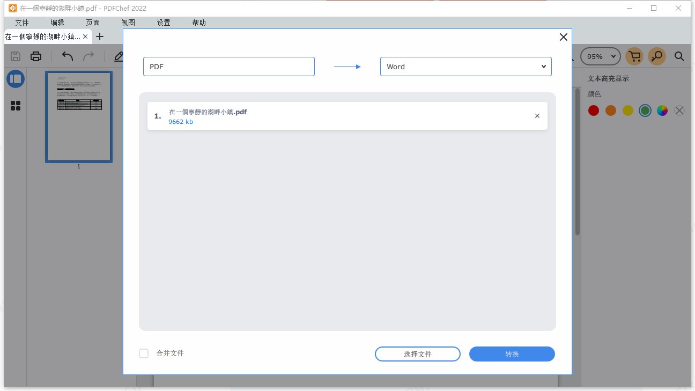
Task: Select the red highlight color swatch
Action: coord(594,110)
